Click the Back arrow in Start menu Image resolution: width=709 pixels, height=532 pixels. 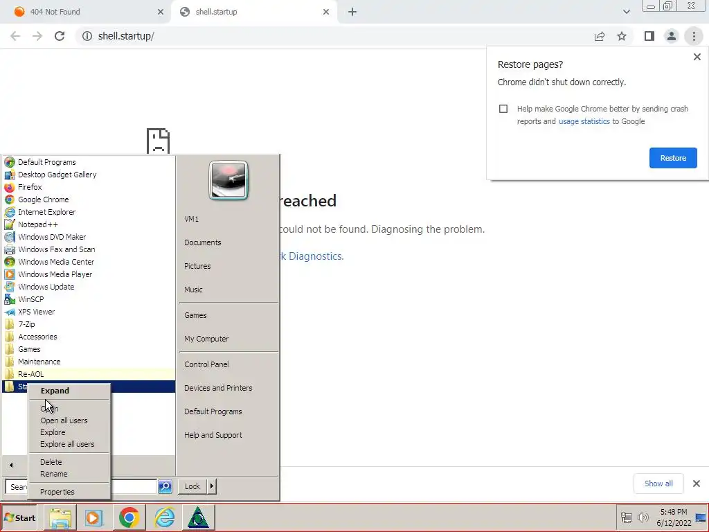(11, 465)
